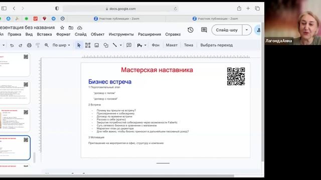Viewport: 321px width, 180px height.
Task: Open the comments panel icon
Action: pos(204,30)
